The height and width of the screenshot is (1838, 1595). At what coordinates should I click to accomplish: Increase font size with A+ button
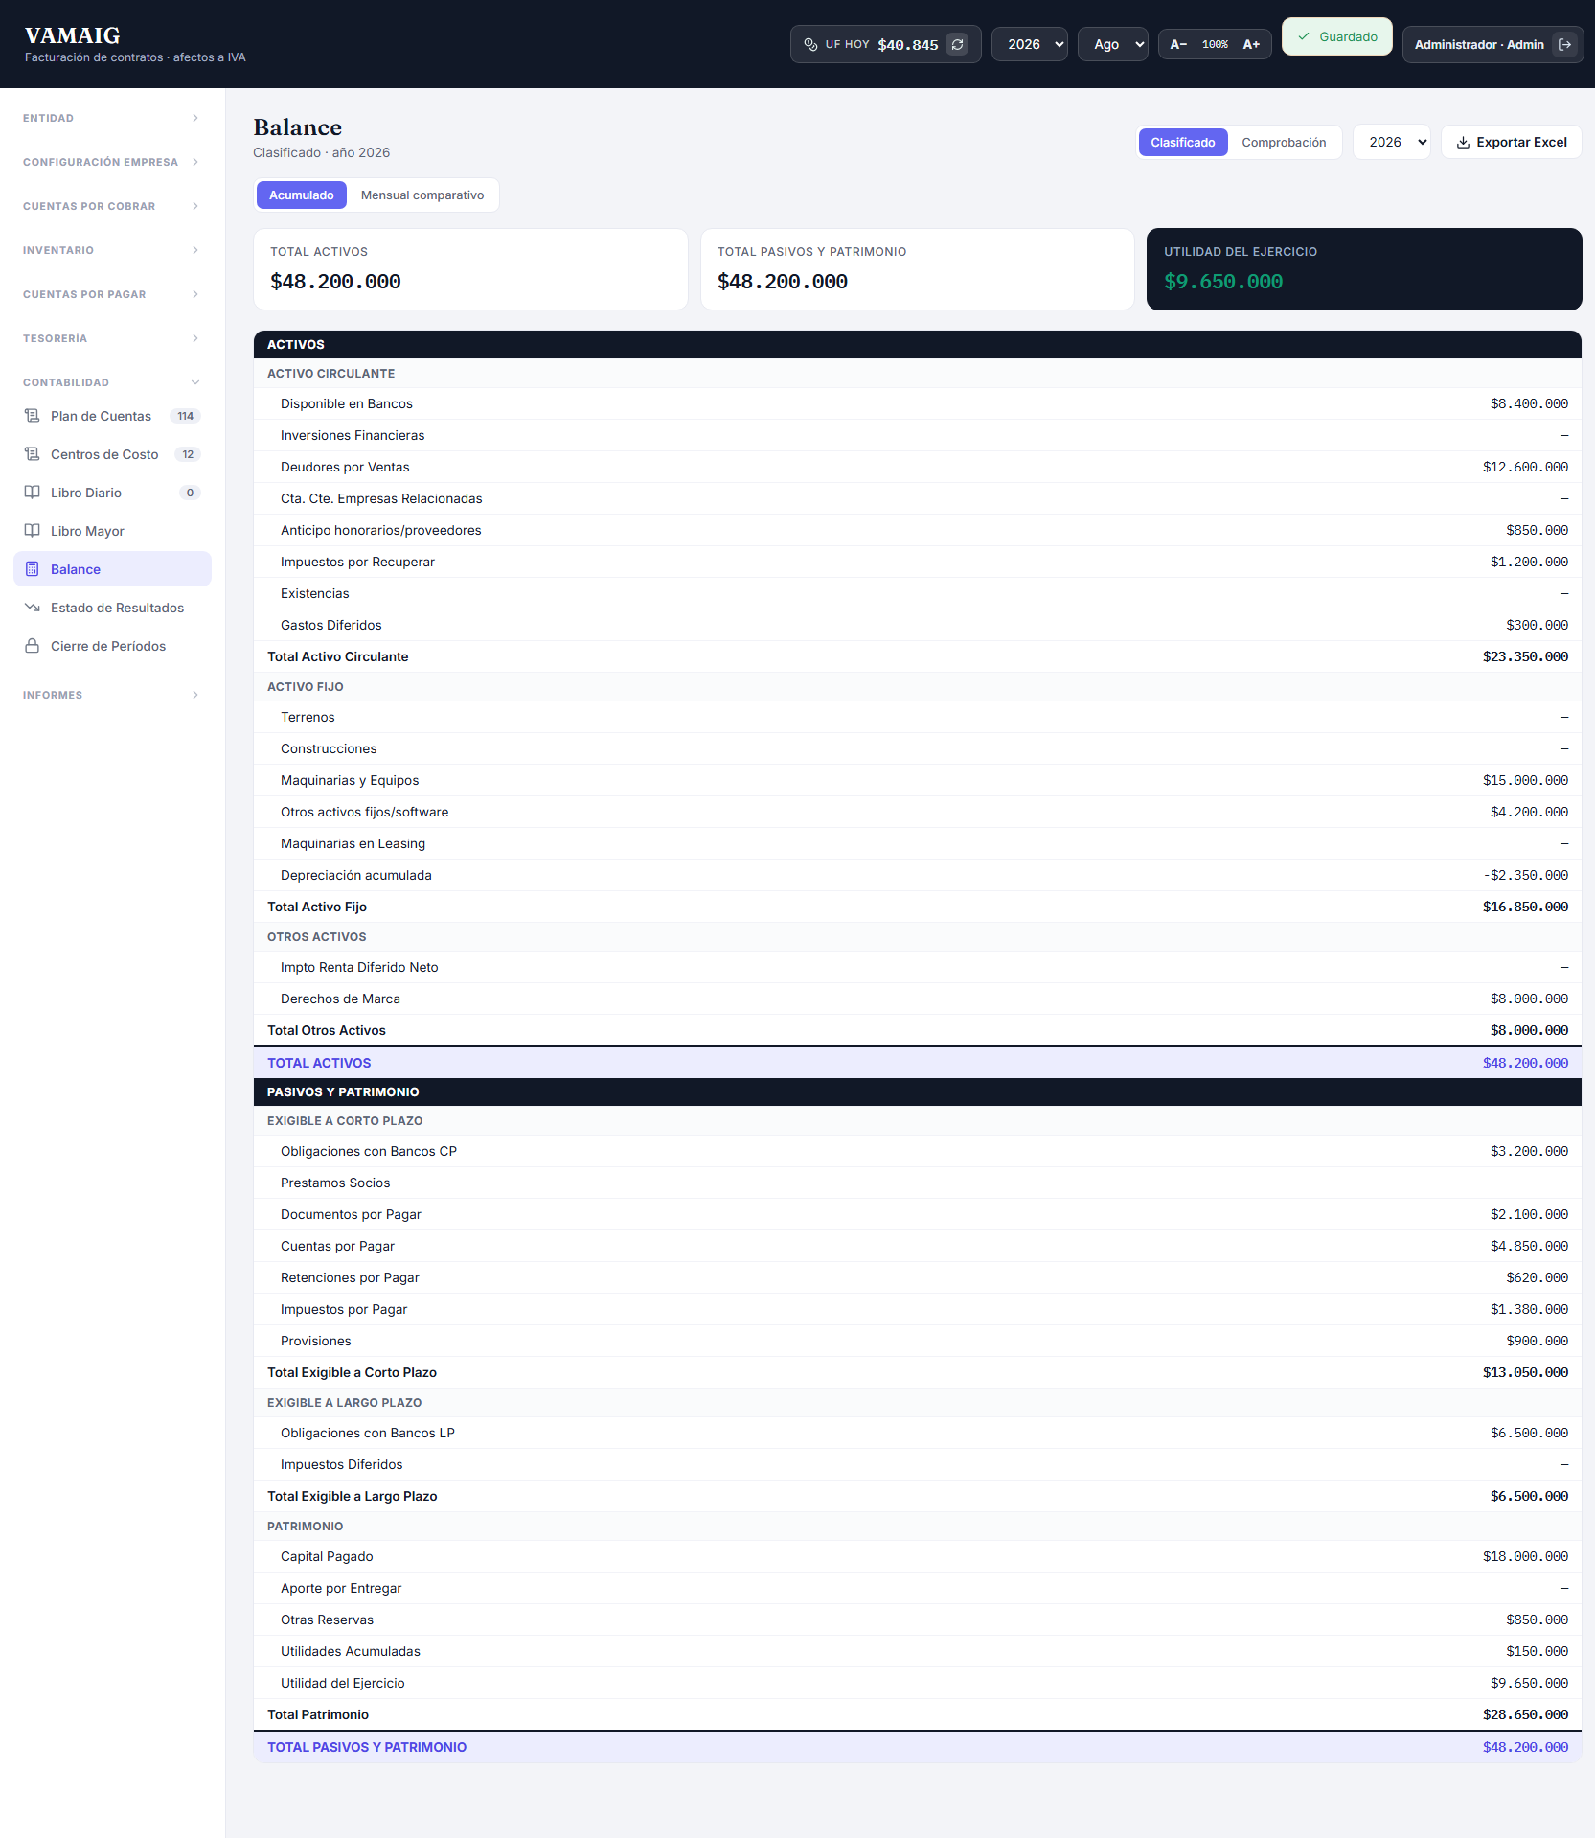[x=1251, y=44]
